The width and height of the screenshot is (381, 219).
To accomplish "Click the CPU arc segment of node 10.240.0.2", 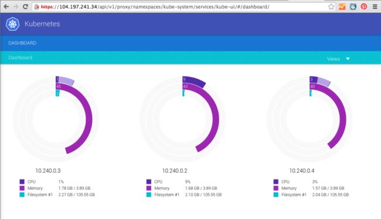I will point(195,81).
